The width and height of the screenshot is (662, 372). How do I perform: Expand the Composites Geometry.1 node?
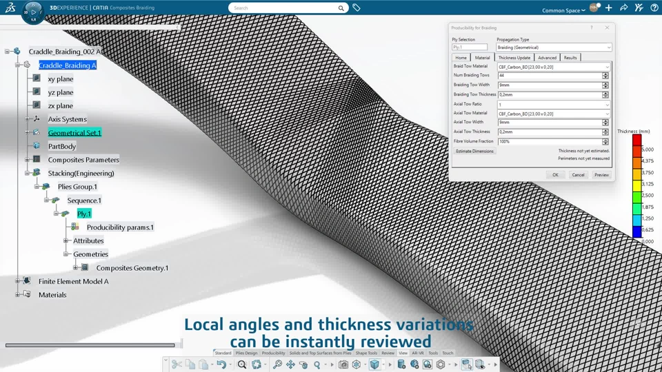pyautogui.click(x=76, y=267)
